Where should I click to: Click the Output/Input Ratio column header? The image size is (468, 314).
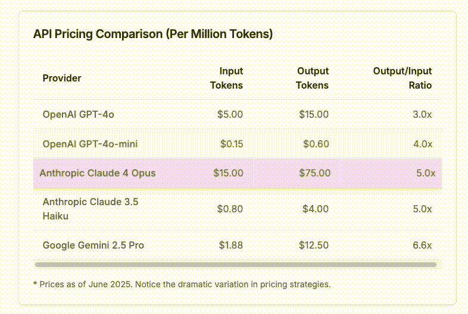(402, 78)
